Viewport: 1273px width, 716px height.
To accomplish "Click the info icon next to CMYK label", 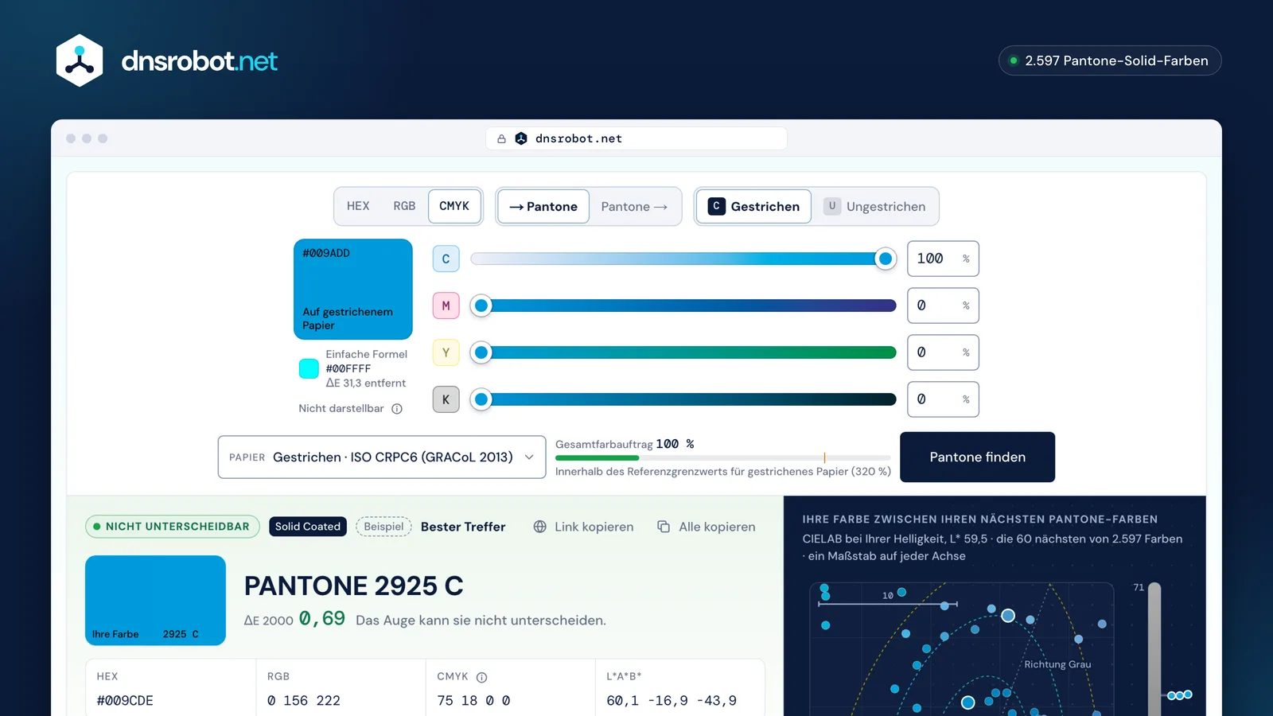I will click(x=481, y=677).
